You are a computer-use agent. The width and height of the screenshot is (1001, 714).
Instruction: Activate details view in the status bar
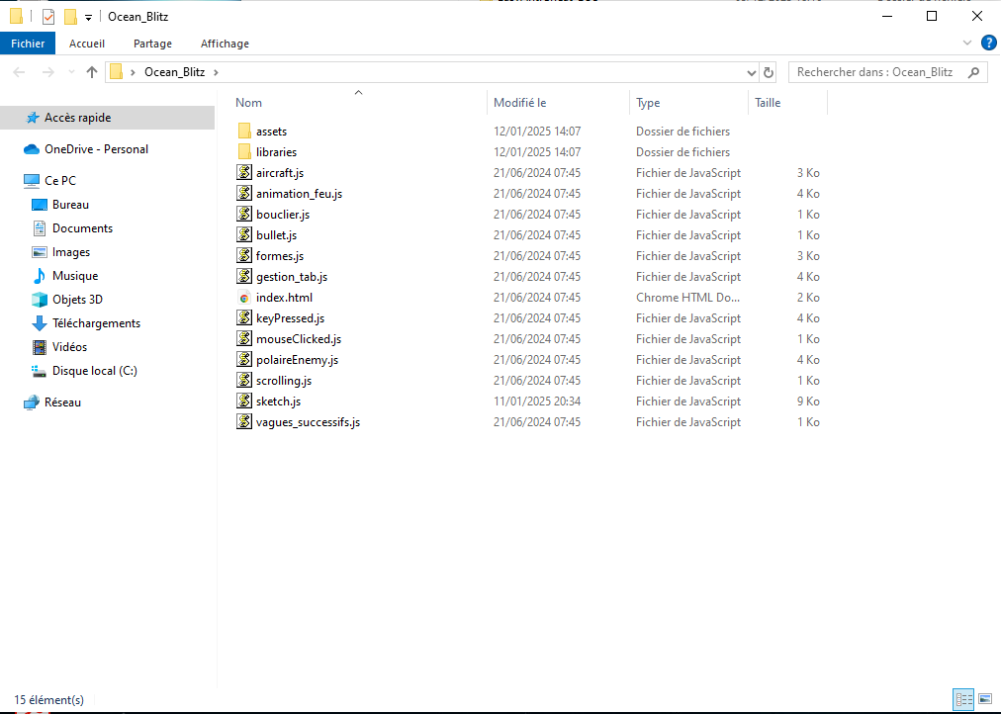[x=963, y=699]
